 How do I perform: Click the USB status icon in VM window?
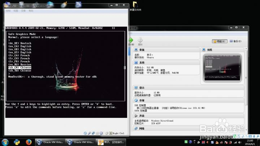tap(89, 133)
